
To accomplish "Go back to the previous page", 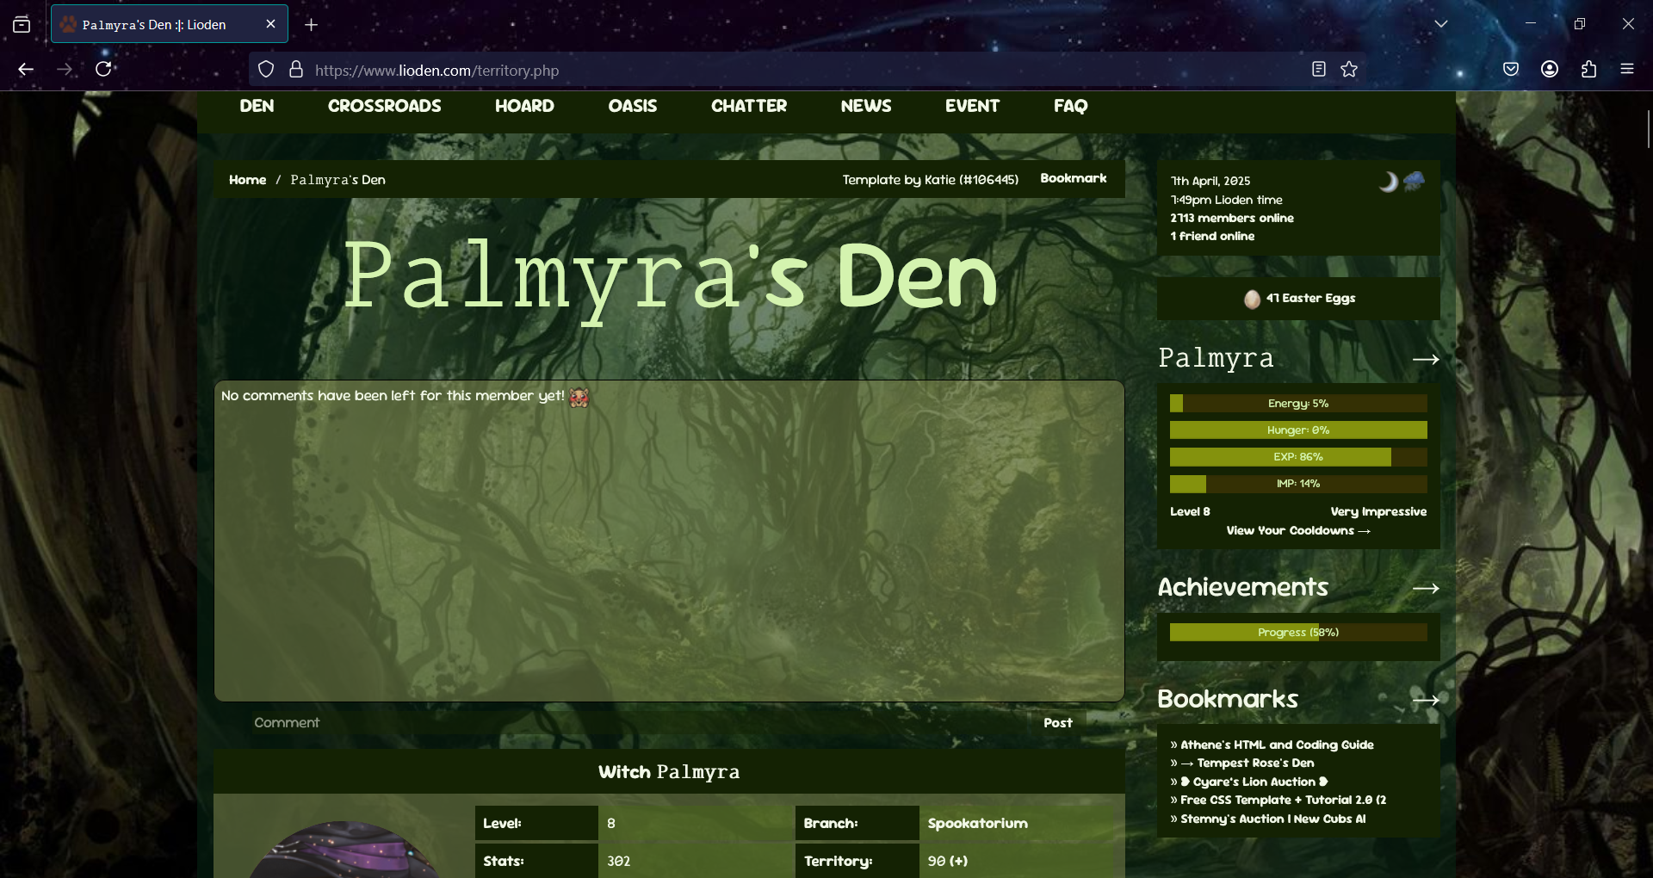I will (x=26, y=70).
